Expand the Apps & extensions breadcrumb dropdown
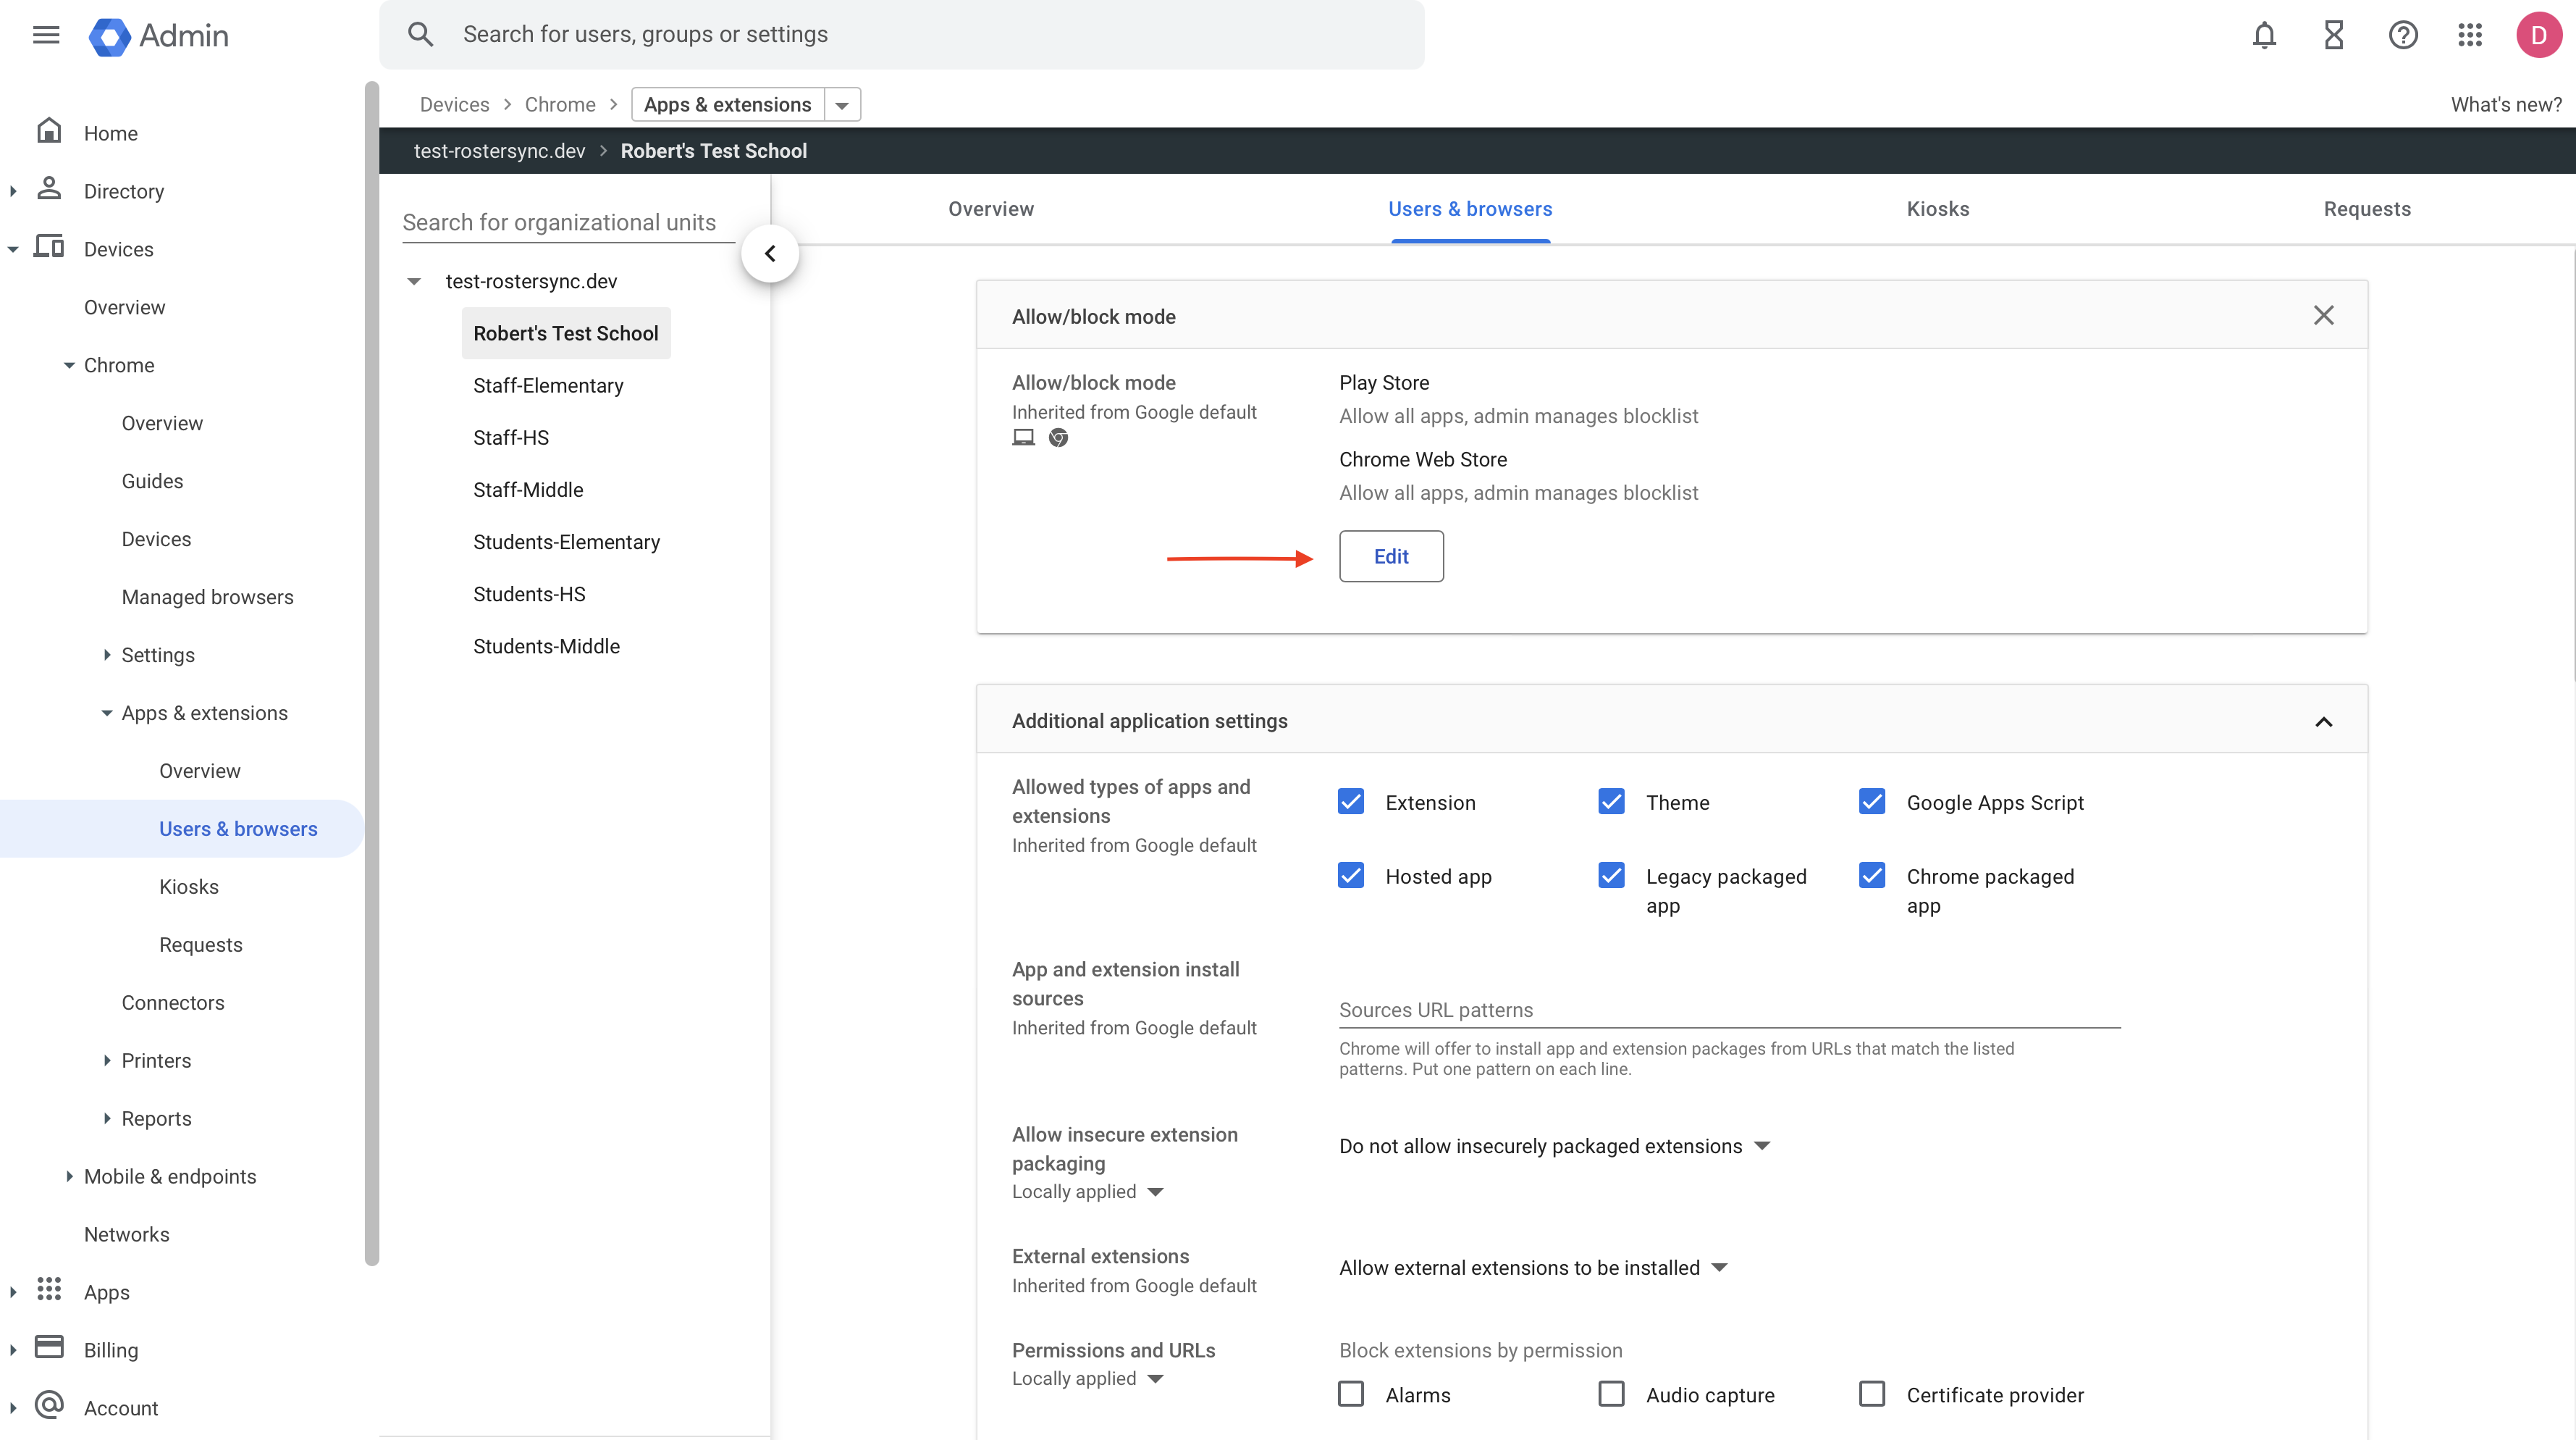2576x1440 pixels. [842, 104]
